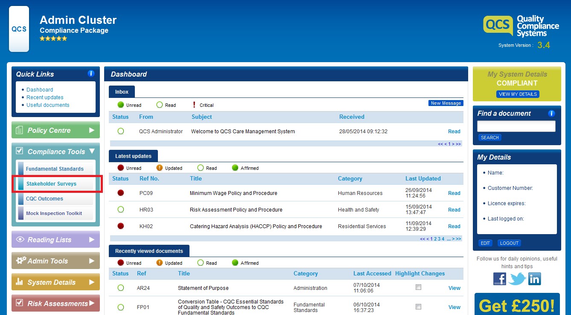Open the Facebook icon link
The image size is (571, 315).
(500, 279)
